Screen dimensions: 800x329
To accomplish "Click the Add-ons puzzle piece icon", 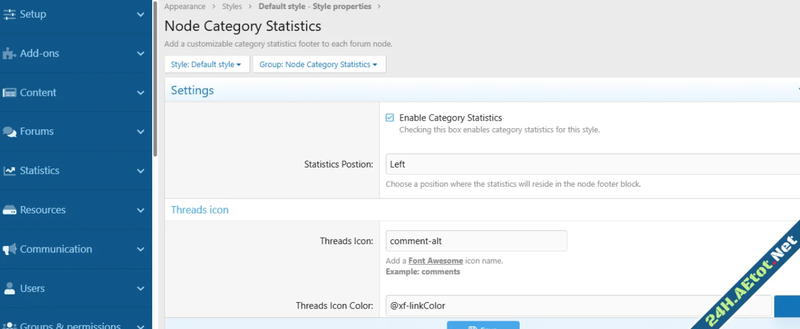I will point(10,54).
